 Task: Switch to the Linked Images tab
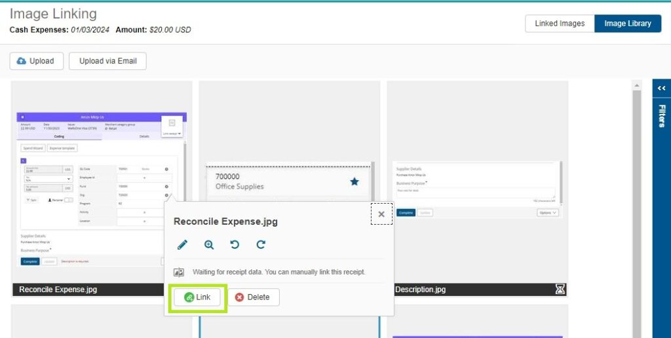(560, 24)
